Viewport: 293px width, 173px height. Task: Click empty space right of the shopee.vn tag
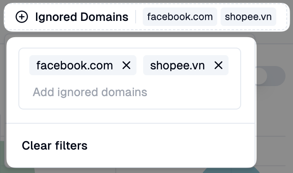tap(234, 66)
